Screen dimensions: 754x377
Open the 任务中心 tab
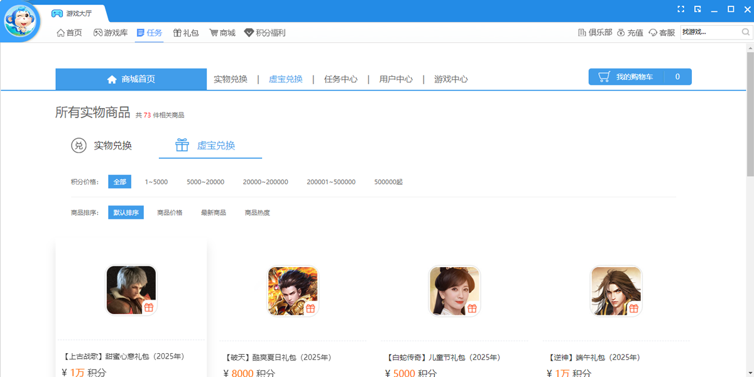point(339,79)
